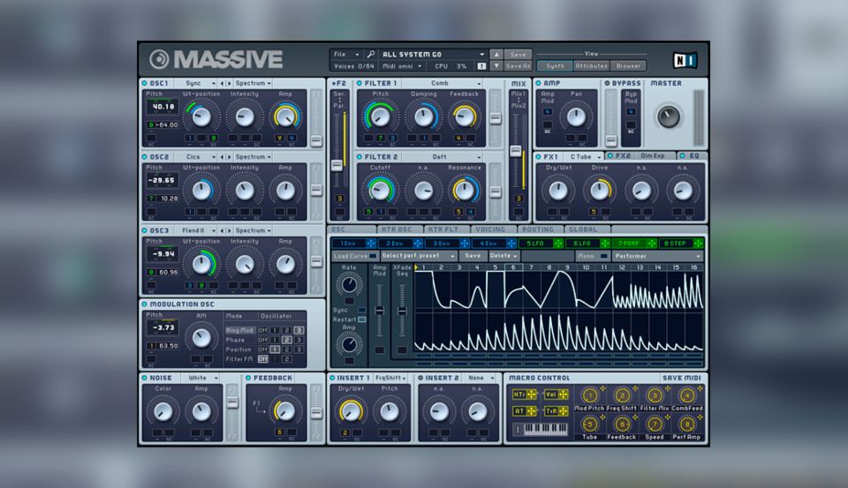Open the Routing tab

tap(538, 229)
